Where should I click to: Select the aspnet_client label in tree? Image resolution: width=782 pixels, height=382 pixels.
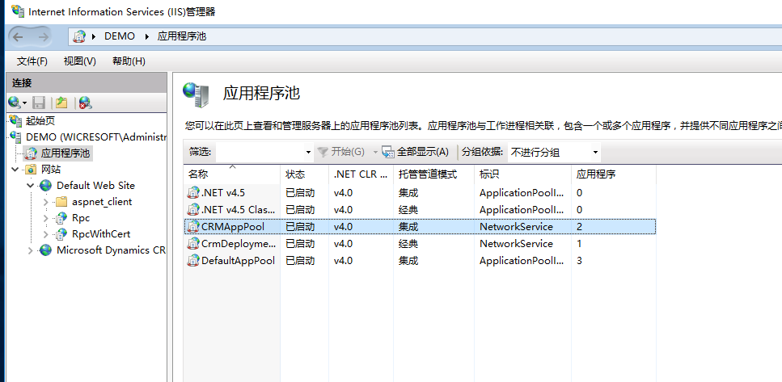click(102, 202)
